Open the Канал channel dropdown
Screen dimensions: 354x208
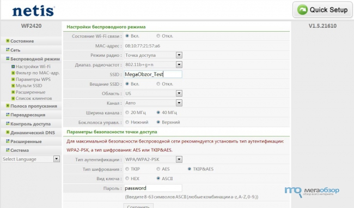153,103
